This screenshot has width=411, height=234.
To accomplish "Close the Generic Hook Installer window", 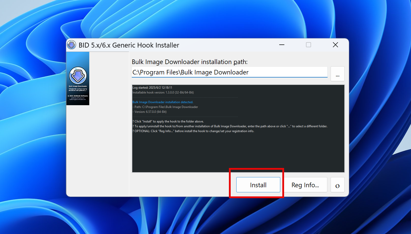I will pyautogui.click(x=335, y=45).
